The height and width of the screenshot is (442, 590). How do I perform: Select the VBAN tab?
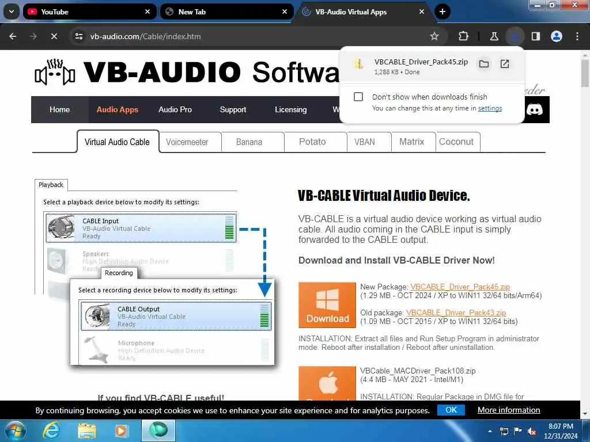pos(369,142)
